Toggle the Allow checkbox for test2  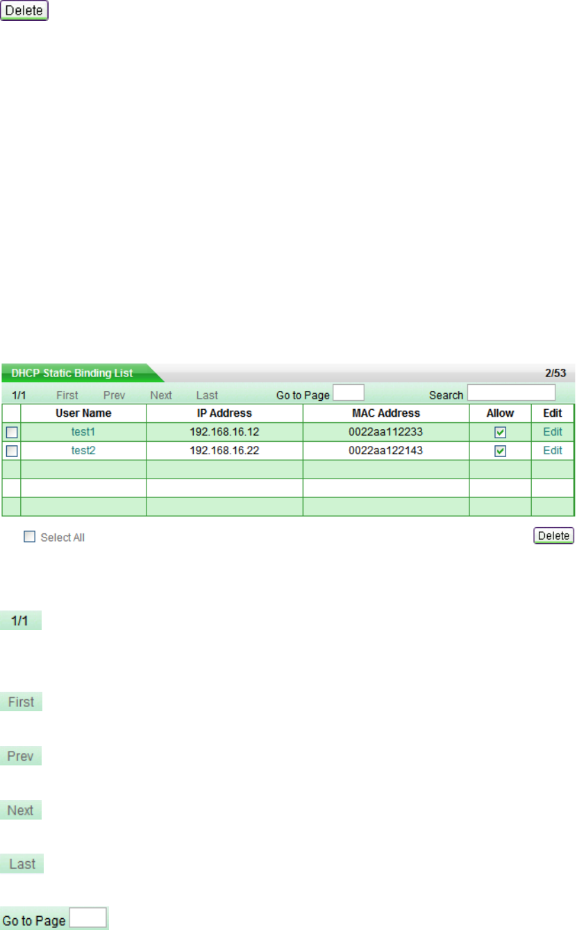tap(500, 451)
